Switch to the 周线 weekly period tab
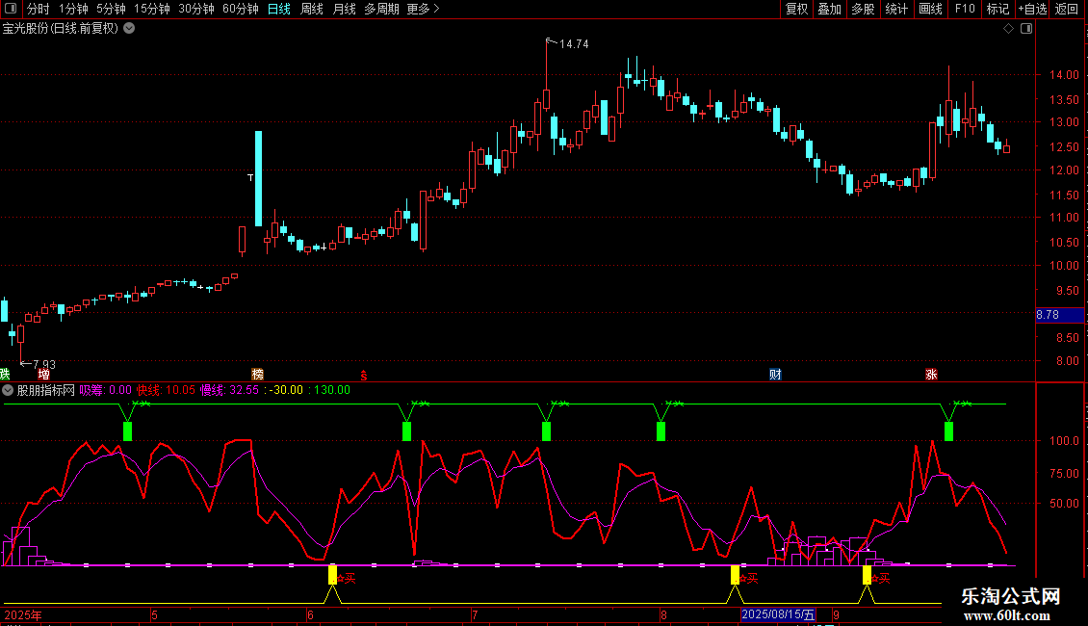The image size is (1088, 626). (312, 9)
